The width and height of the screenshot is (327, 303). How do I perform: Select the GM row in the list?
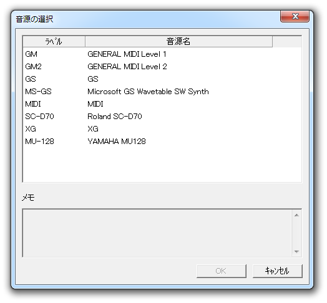(x=162, y=54)
